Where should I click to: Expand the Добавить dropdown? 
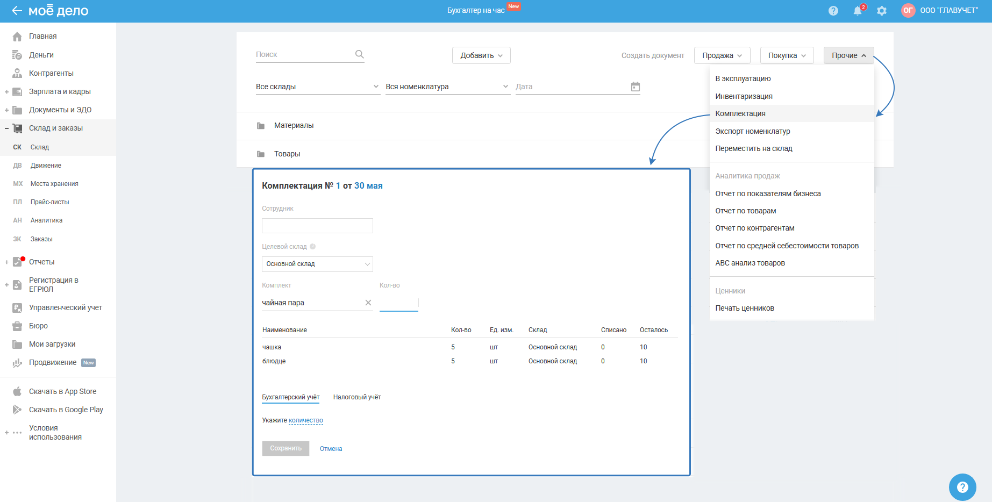481,55
